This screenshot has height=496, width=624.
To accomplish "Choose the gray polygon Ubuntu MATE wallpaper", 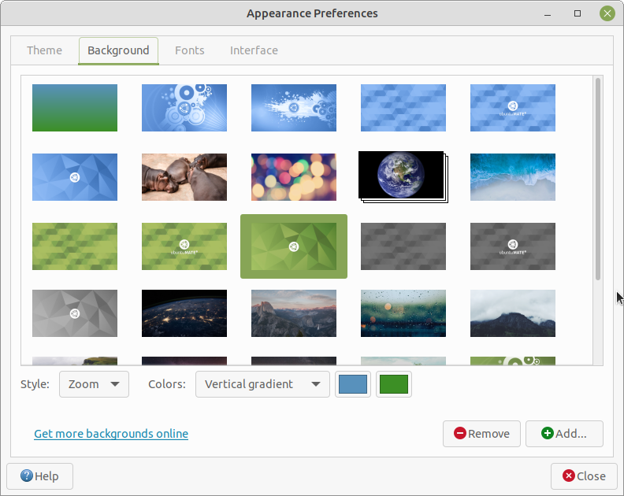I will [75, 313].
